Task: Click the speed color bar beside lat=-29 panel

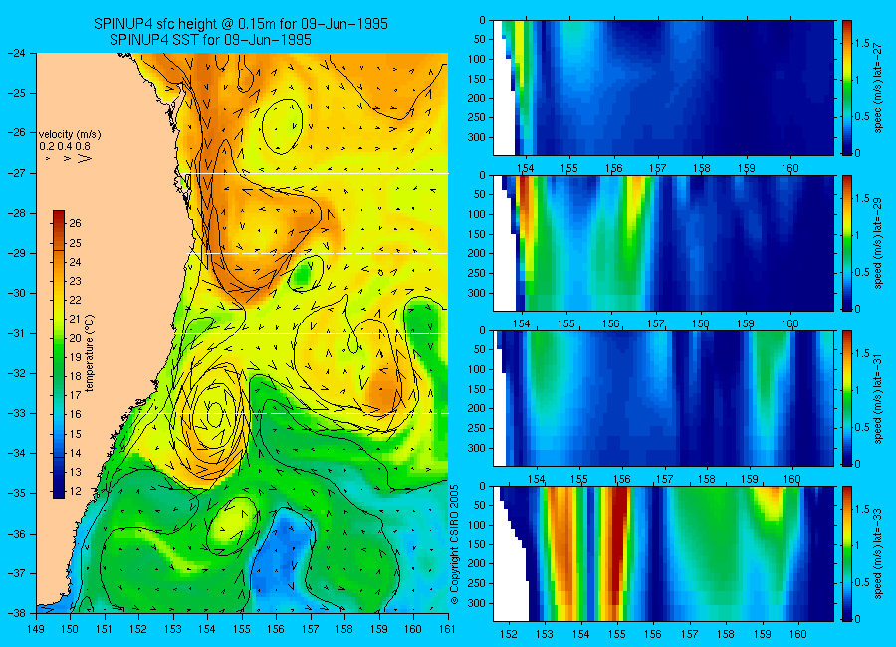Action: 847,243
